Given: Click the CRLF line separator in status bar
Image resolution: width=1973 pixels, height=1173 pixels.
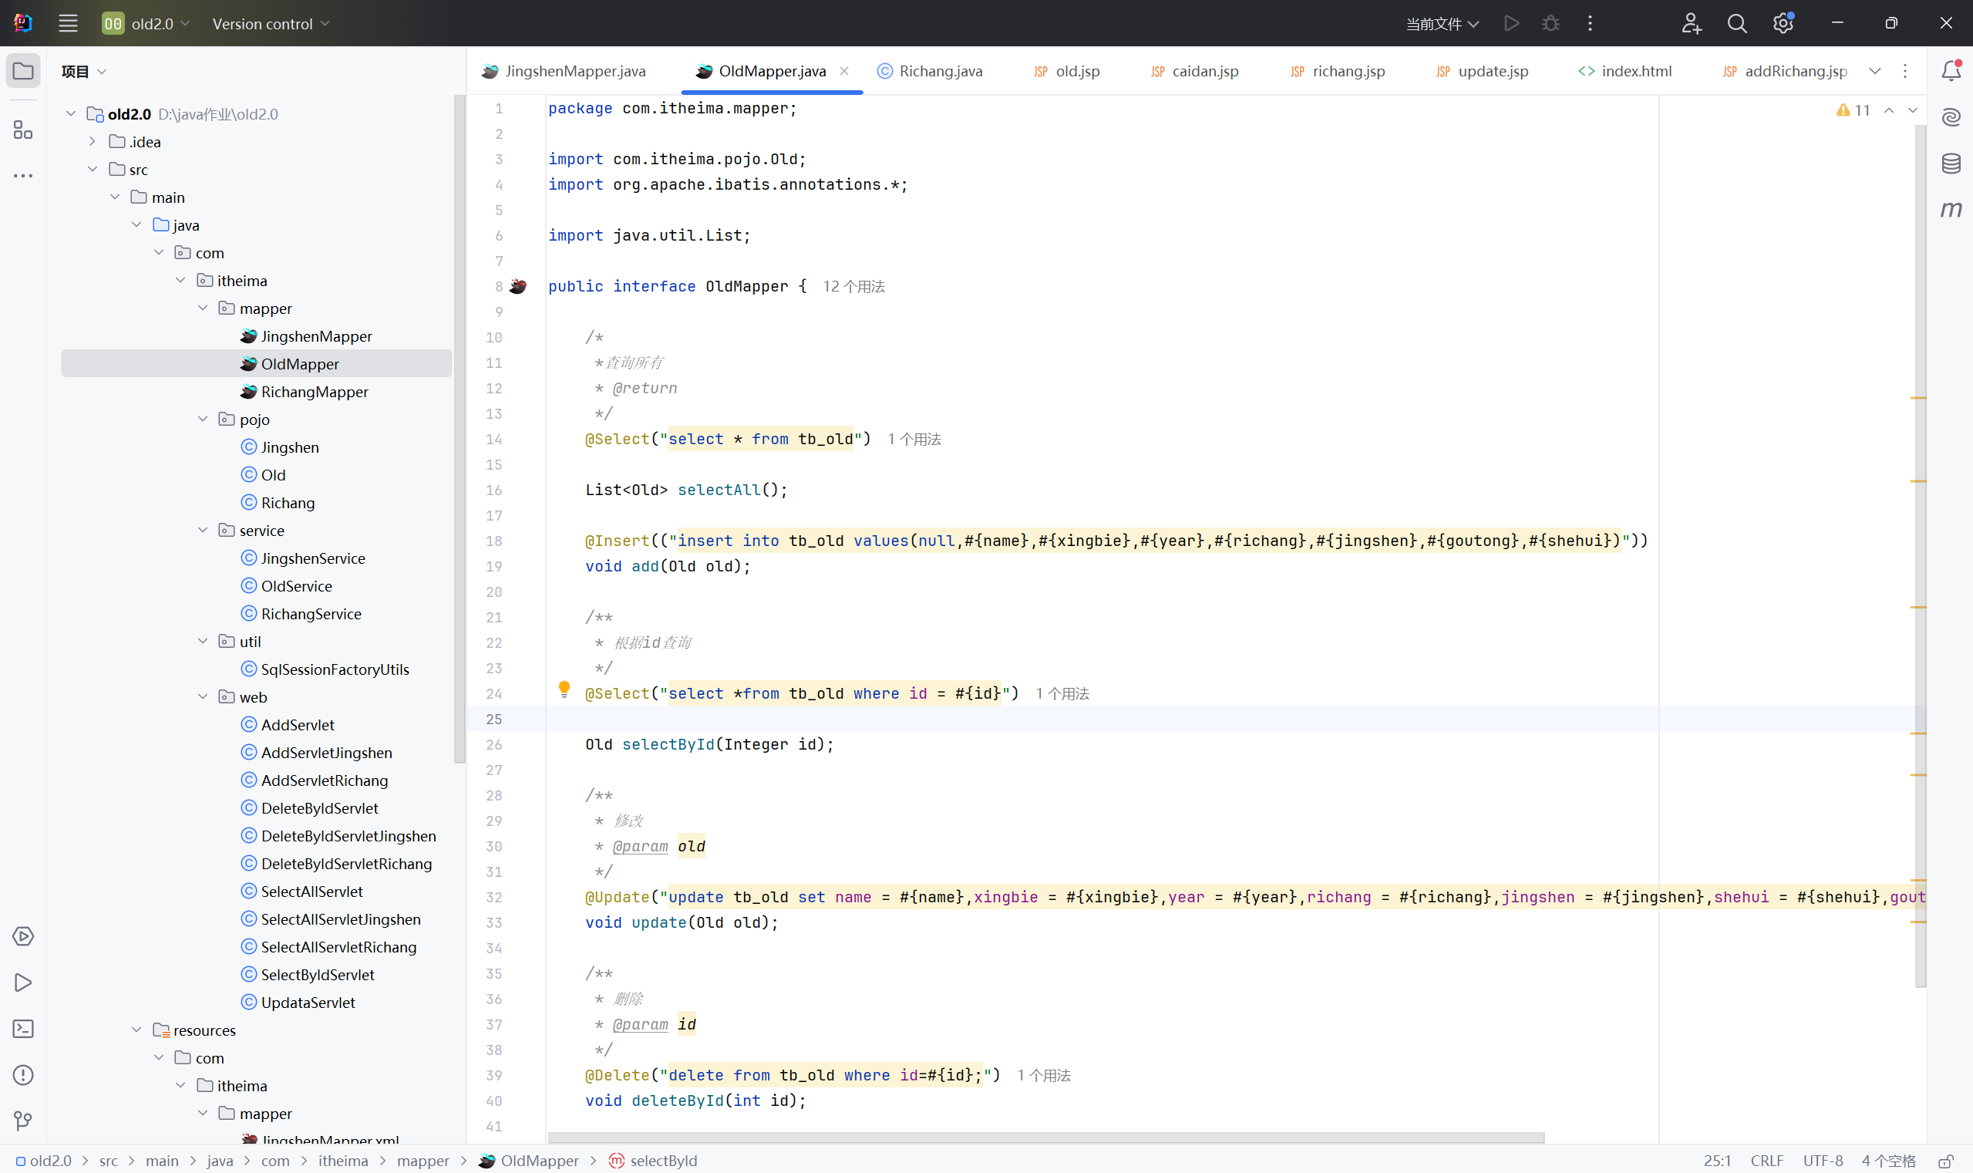Looking at the screenshot, I should (1767, 1161).
